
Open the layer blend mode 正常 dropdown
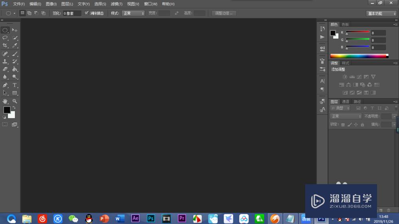pyautogui.click(x=346, y=116)
